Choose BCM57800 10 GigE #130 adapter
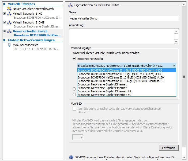The height and width of the screenshot is (161, 188). pos(126,77)
